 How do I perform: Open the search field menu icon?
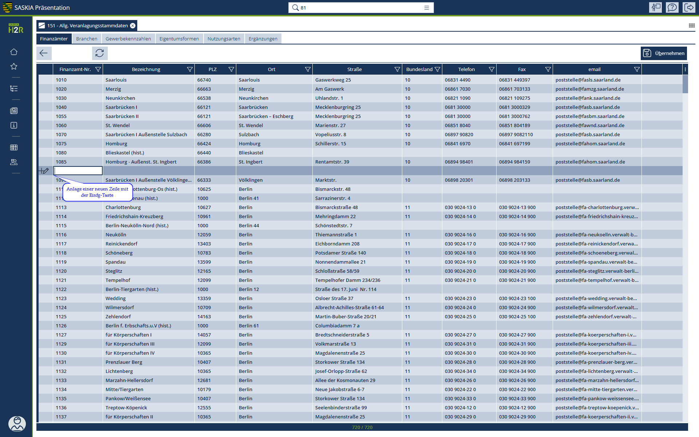(427, 8)
